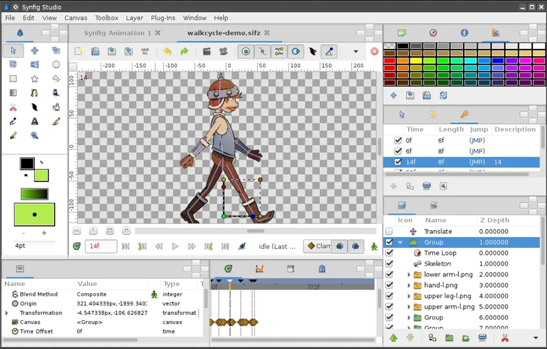
Task: Expand the selected Group layer
Action: coord(401,242)
